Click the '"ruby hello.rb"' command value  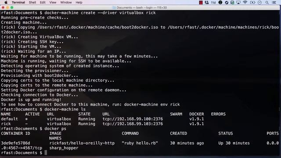[x=140, y=143]
